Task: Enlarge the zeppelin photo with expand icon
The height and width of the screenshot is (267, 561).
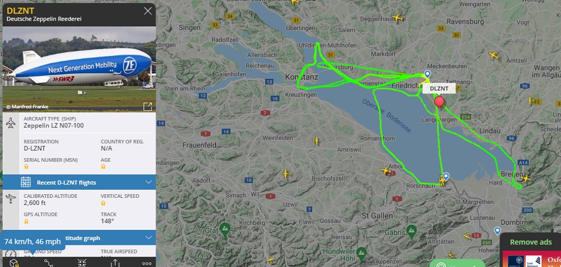Action: [x=147, y=107]
